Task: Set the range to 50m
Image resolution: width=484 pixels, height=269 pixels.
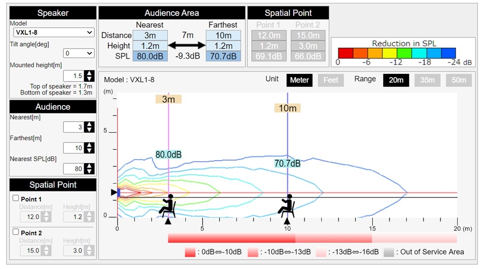Action: pos(458,80)
